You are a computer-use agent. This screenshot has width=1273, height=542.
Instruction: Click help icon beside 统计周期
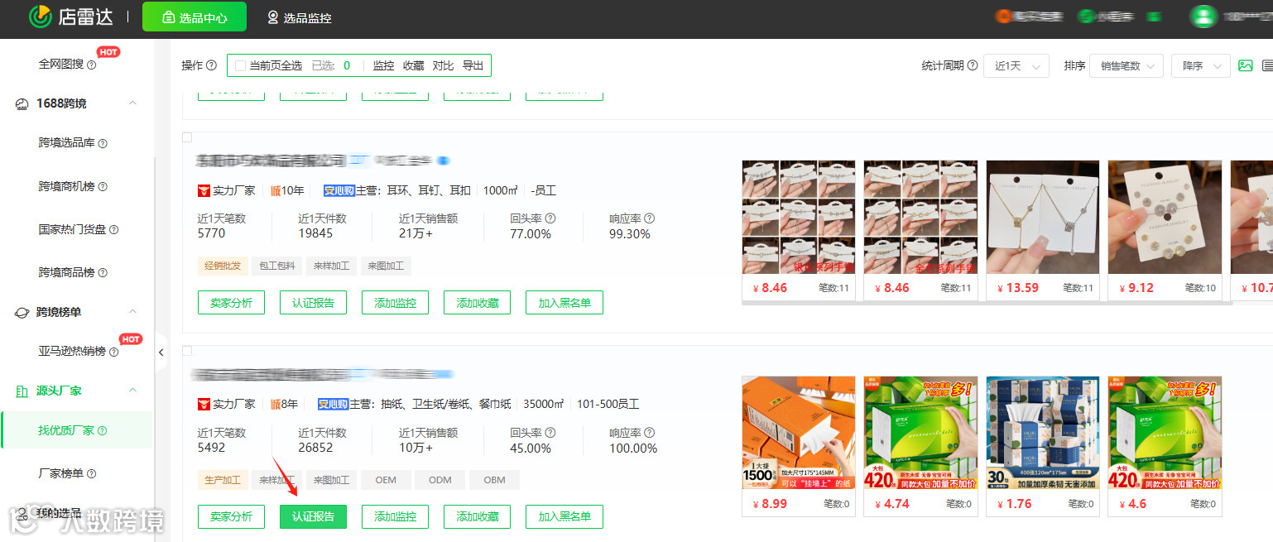click(973, 65)
